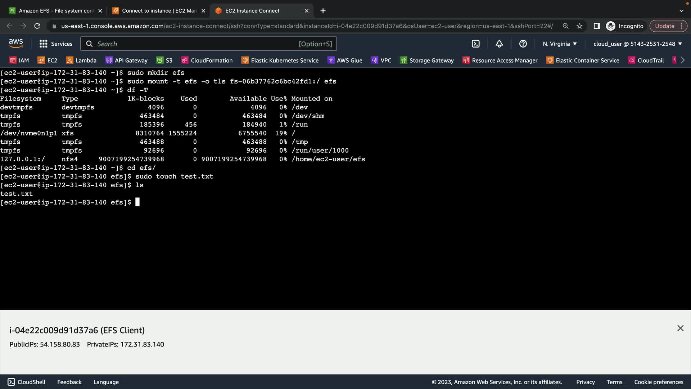Viewport: 691px width, 389px height.
Task: Open the CloudFormation favorites shortcut
Action: [207, 60]
